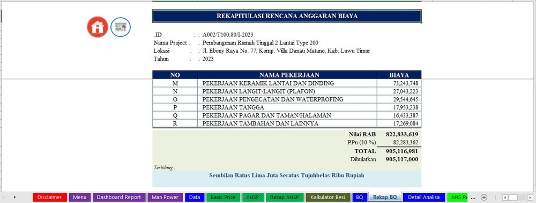Select the Dibulatkan label
The image size is (536, 203).
(x=363, y=159)
